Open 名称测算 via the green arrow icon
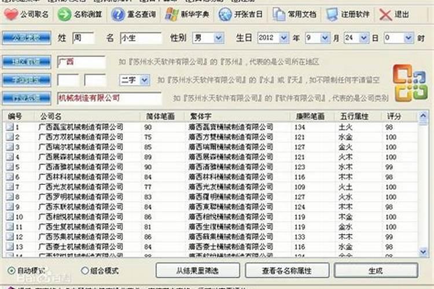Screen dimensions: 434x289 pyautogui.click(x=64, y=14)
